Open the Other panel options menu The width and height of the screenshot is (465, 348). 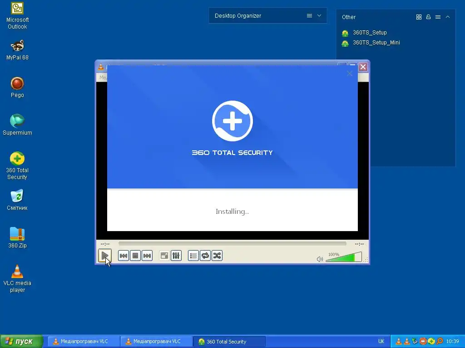(438, 17)
